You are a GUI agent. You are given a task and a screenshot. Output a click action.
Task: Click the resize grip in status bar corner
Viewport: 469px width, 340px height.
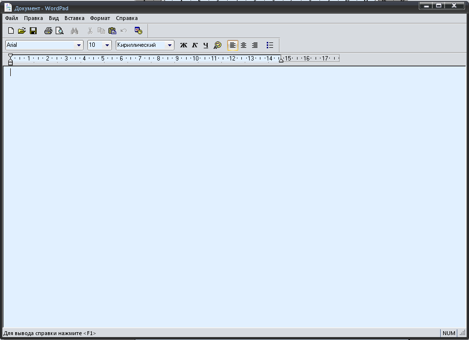(463, 334)
